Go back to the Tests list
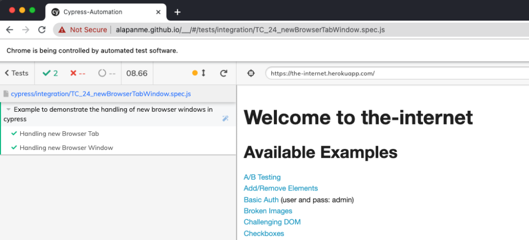The height and width of the screenshot is (240, 529). pyautogui.click(x=17, y=73)
